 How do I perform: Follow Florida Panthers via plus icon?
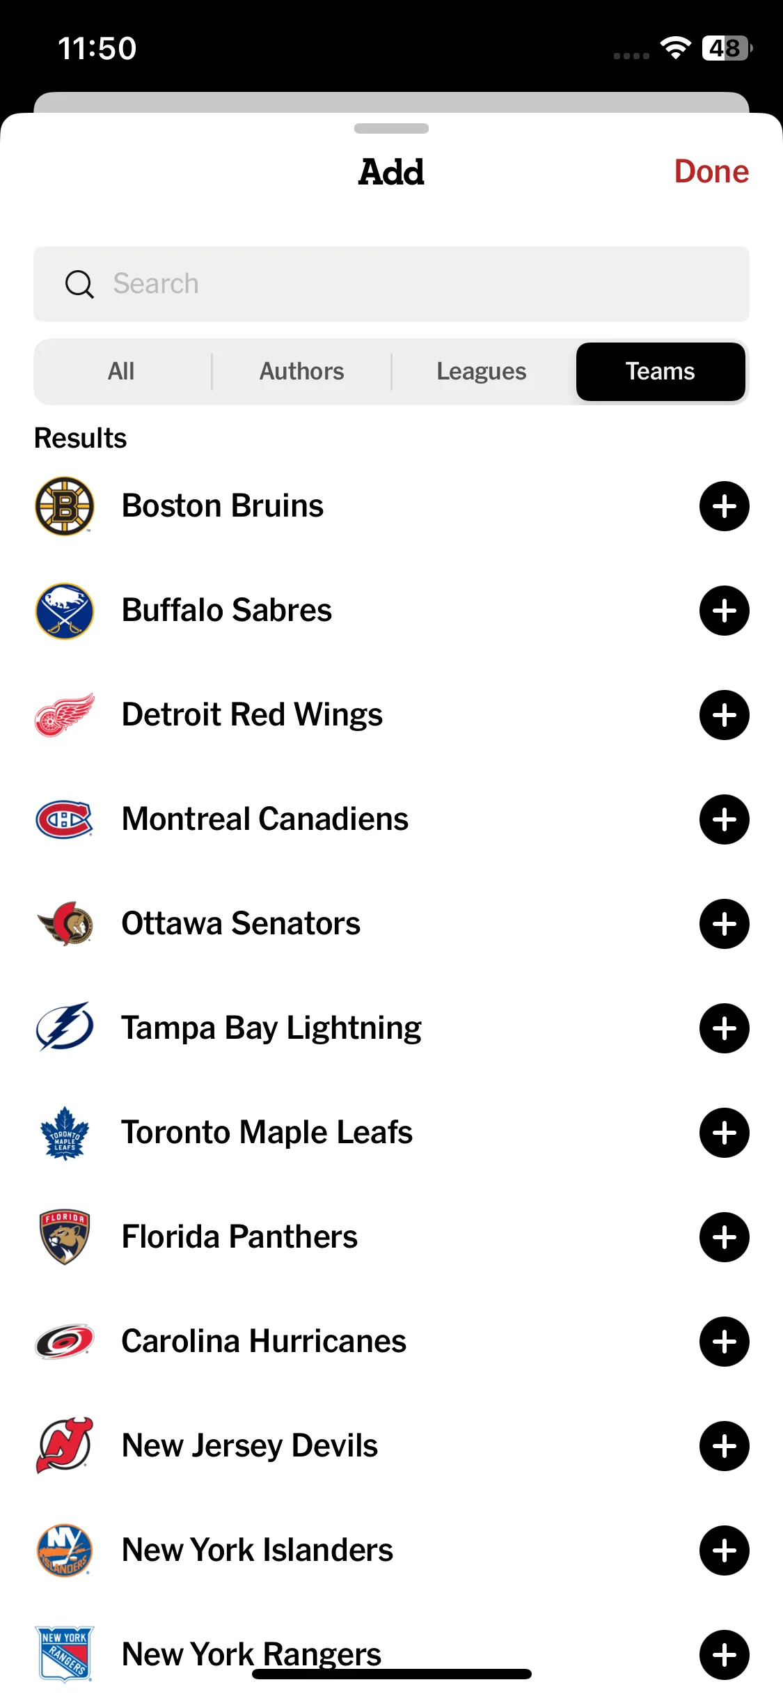point(724,1237)
